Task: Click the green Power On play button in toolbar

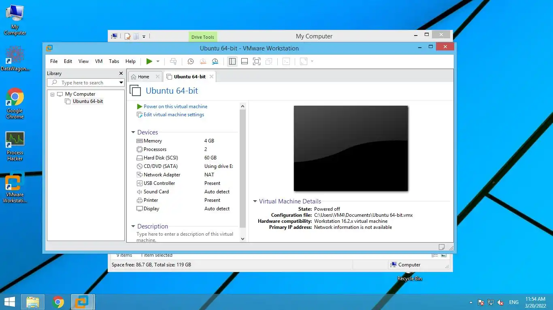Action: point(149,61)
